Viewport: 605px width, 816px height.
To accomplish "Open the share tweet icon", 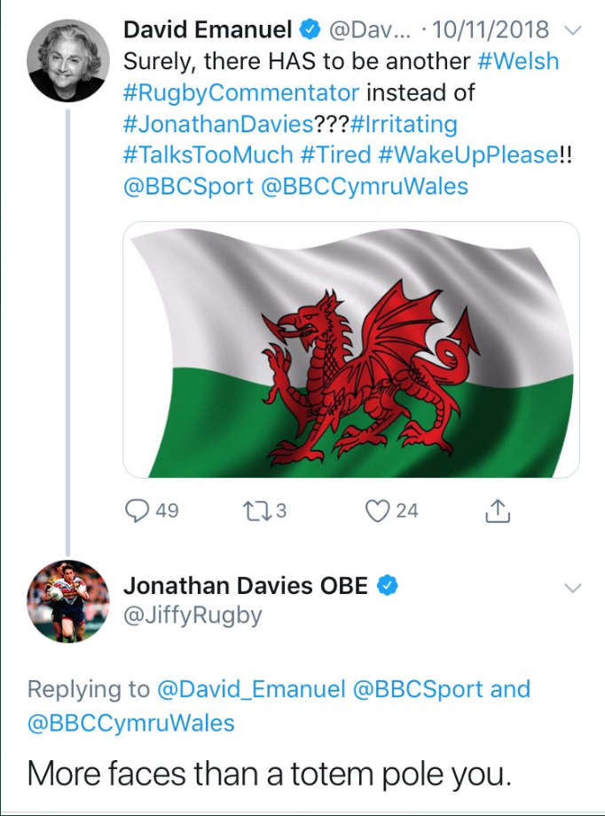I will pos(499,511).
